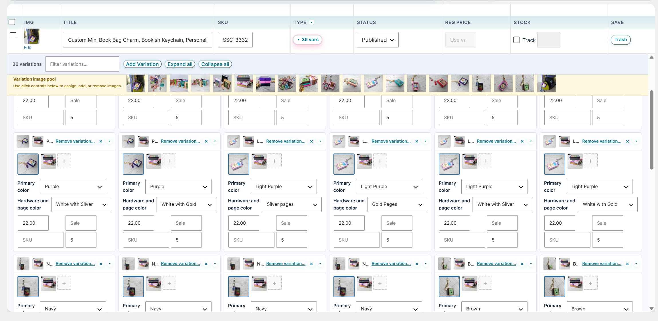Image resolution: width=658 pixels, height=321 pixels.
Task: Add image via plus tile on Purple White with Silver card
Action: [64, 161]
